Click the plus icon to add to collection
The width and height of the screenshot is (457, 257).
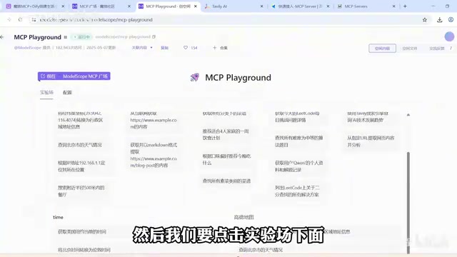[x=214, y=48]
